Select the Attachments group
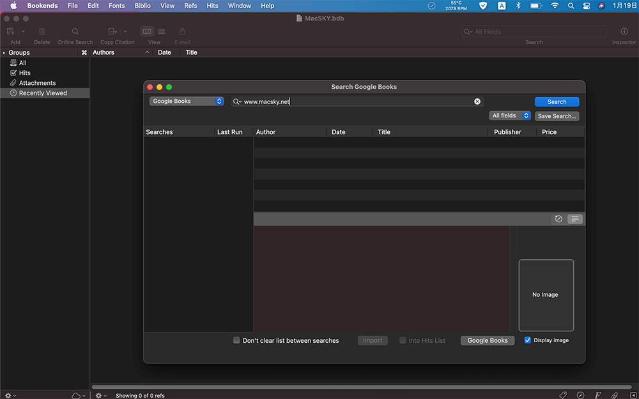Image resolution: width=639 pixels, height=399 pixels. pyautogui.click(x=45, y=83)
